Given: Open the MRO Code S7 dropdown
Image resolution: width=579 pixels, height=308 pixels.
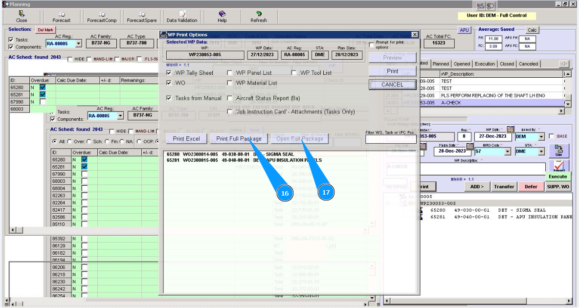Looking at the screenshot, I should pyautogui.click(x=508, y=152).
